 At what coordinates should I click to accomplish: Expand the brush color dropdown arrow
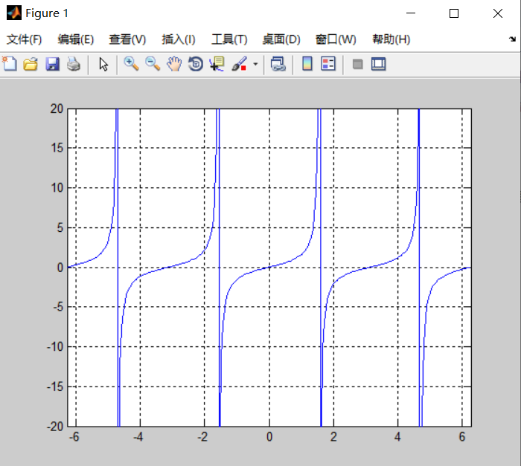point(255,64)
